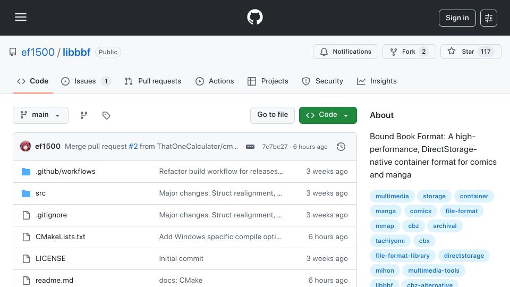The image size is (510, 287).
Task: Click the .github/workflows folder icon
Action: tap(26, 172)
